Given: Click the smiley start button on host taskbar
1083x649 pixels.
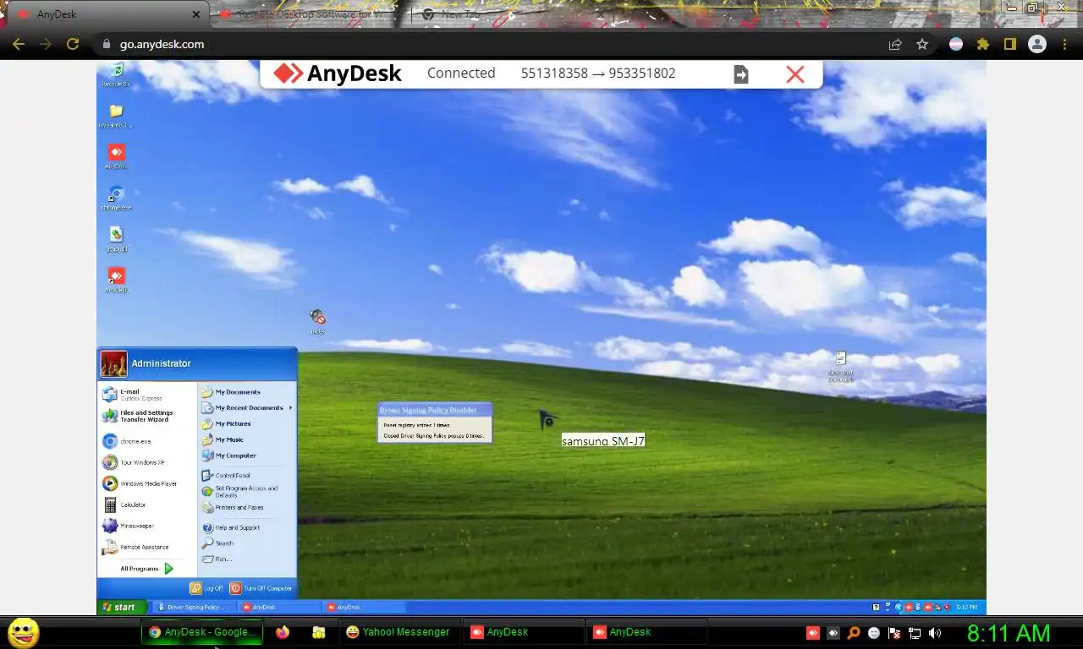Looking at the screenshot, I should (x=24, y=632).
